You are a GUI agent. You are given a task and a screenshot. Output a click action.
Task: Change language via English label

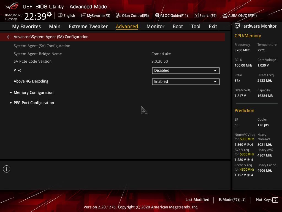point(69,16)
